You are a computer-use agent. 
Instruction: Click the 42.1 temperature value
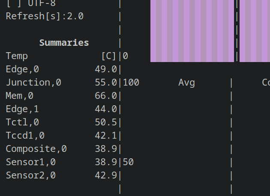pyautogui.click(x=106, y=136)
